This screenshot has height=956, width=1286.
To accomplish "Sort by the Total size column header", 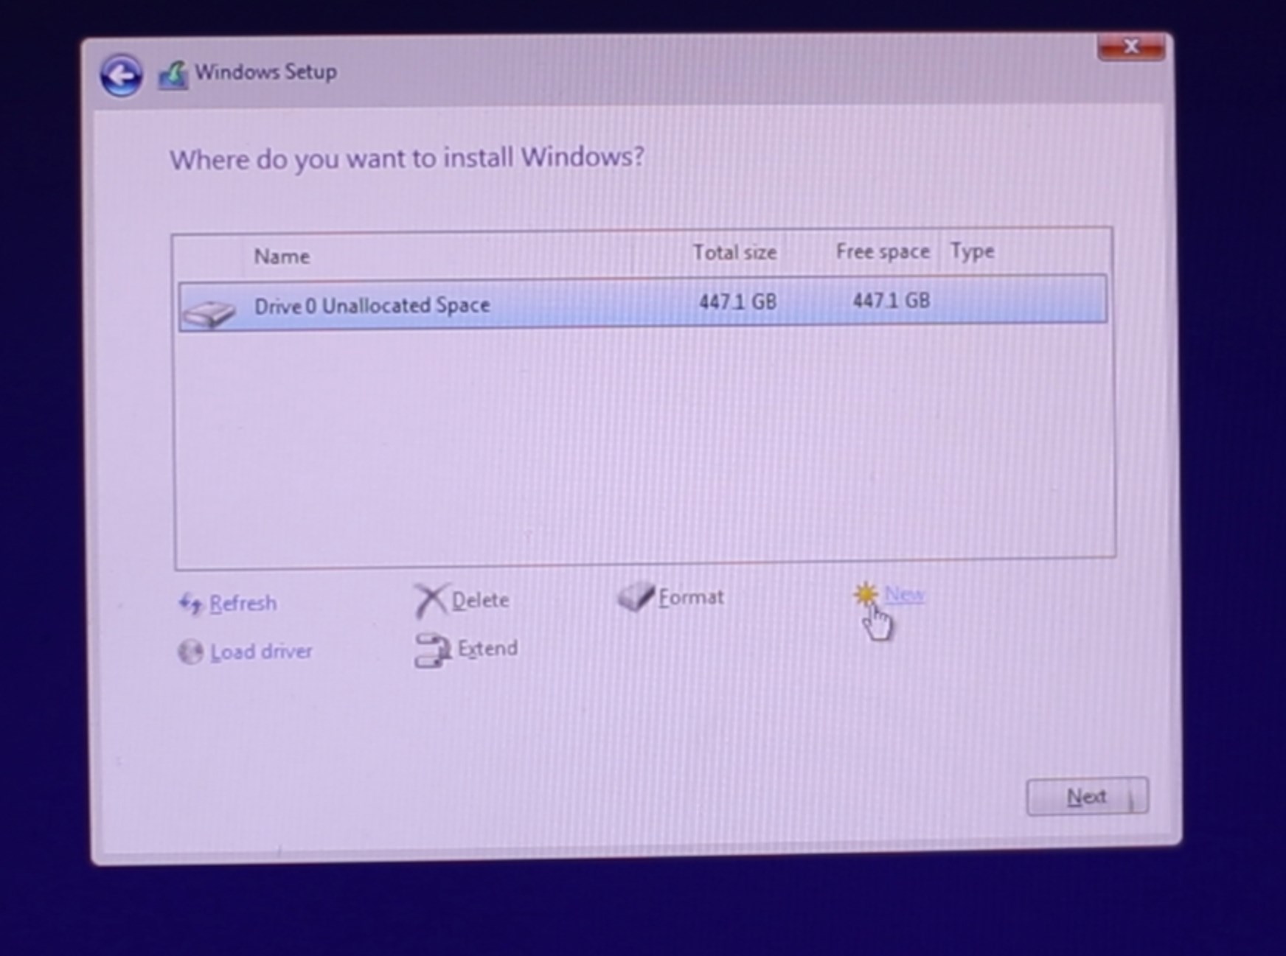I will tap(734, 253).
